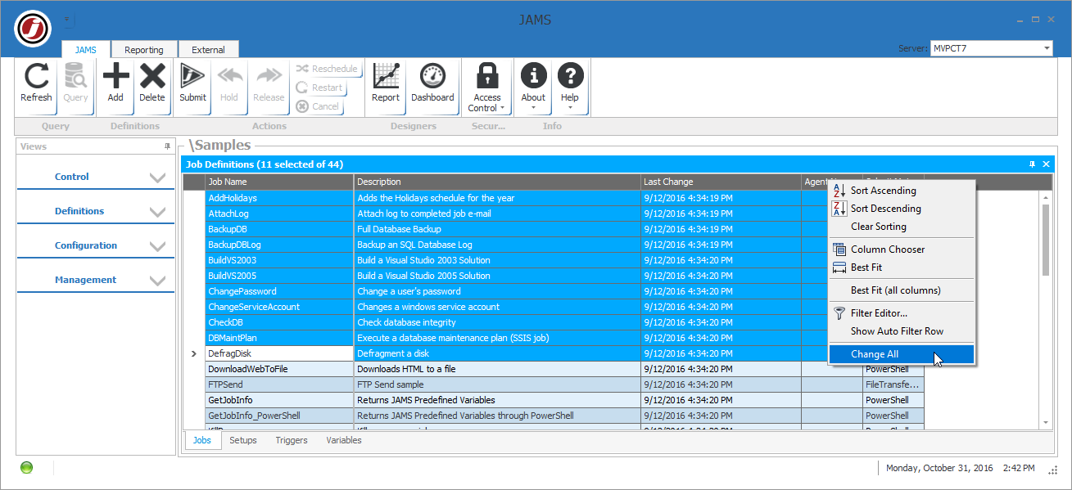The width and height of the screenshot is (1072, 490).
Task: Open the Server MVPCT7 combo box
Action: [x=992, y=48]
